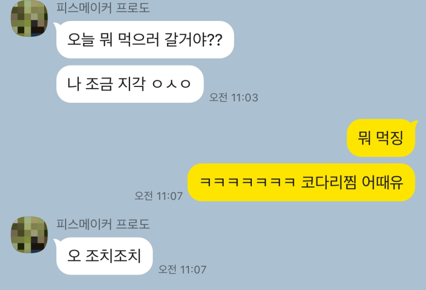
Task: Tap the word 먹징 in yellow bubble
Action: 390,138
